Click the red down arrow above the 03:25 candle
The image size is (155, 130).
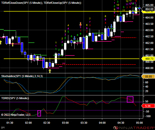(x=80, y=24)
